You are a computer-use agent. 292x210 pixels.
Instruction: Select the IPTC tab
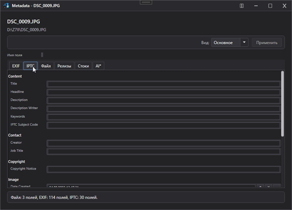click(30, 66)
